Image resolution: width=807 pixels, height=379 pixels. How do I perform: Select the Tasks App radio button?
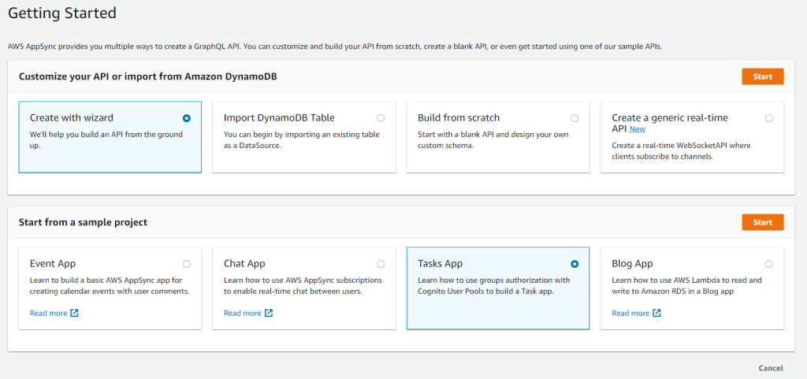click(x=575, y=264)
